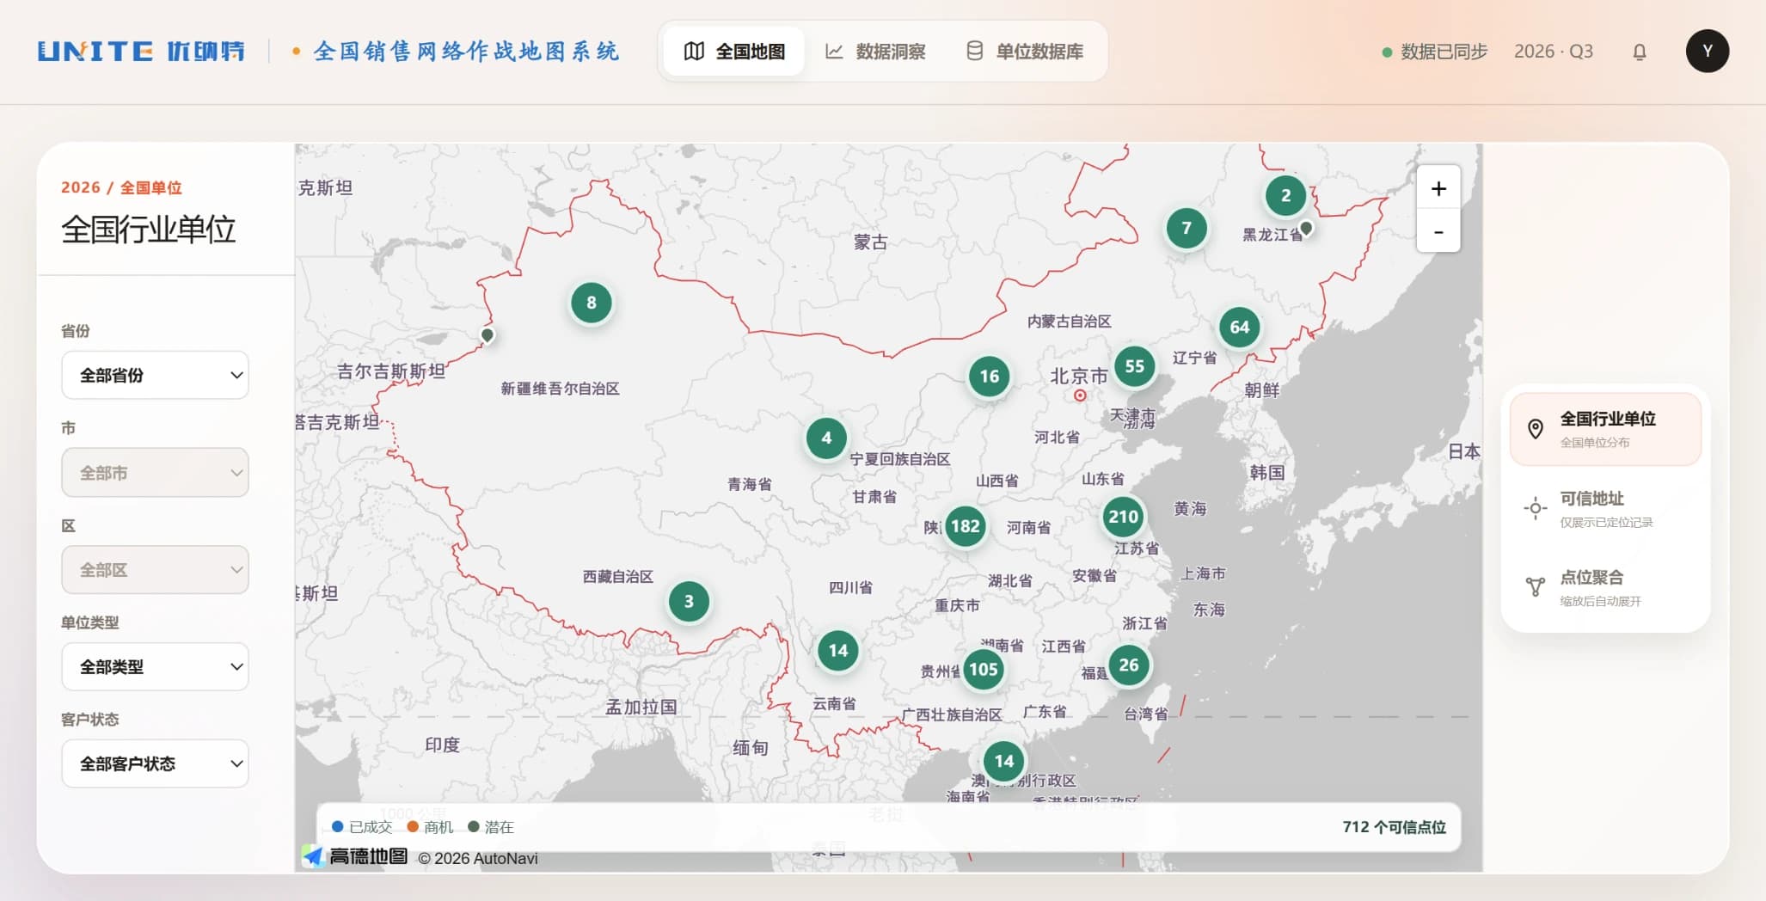Image resolution: width=1766 pixels, height=901 pixels.
Task: Expand the 全部市 dropdown
Action: tap(155, 473)
